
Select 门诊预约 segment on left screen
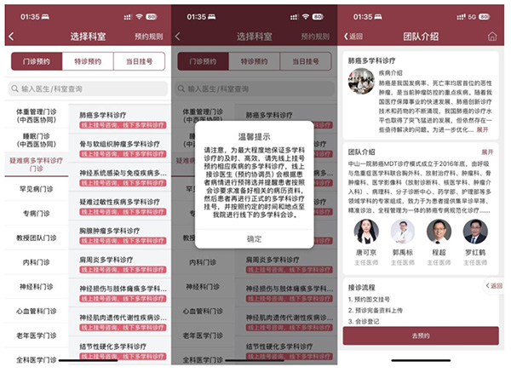[37, 62]
